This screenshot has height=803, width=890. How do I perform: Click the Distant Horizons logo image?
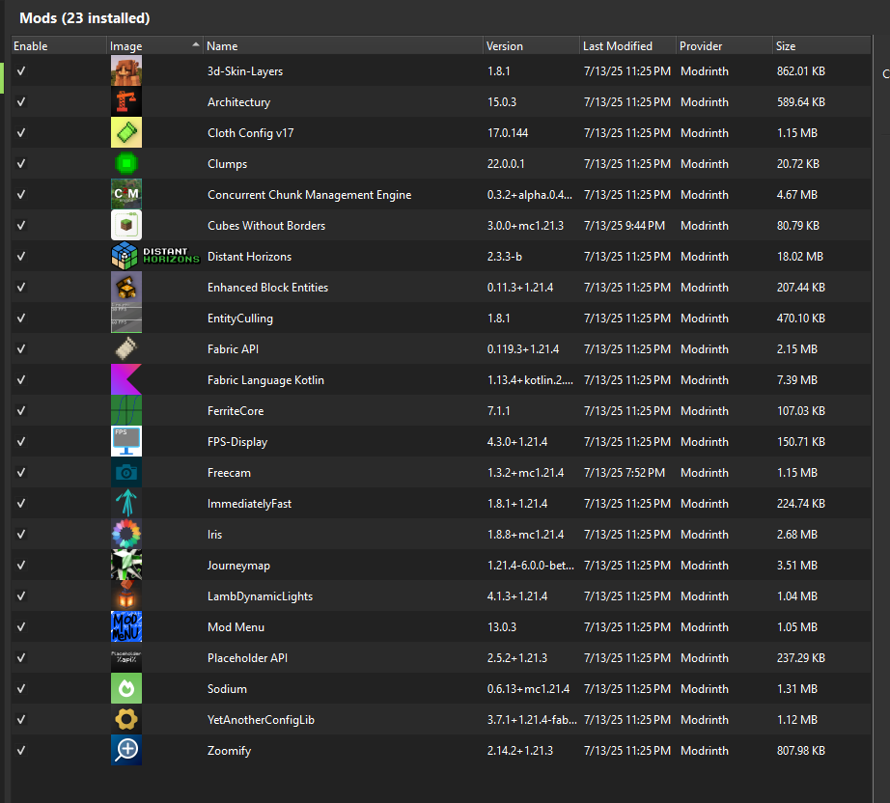[155, 256]
